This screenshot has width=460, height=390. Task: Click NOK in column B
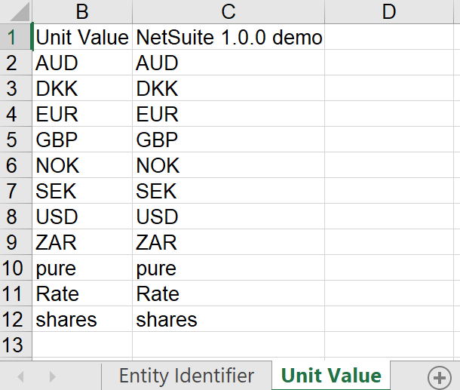pyautogui.click(x=82, y=165)
